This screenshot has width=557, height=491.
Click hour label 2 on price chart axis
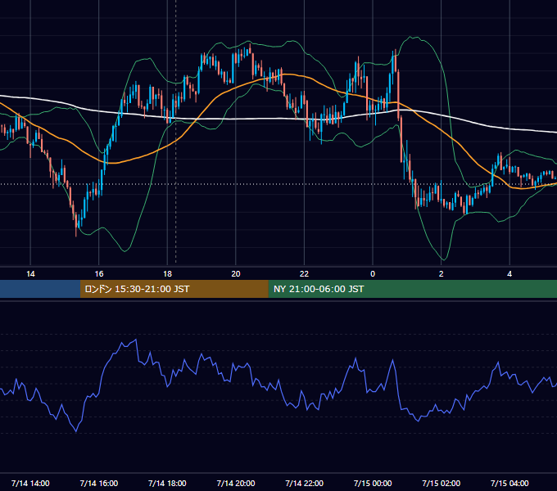pos(442,273)
